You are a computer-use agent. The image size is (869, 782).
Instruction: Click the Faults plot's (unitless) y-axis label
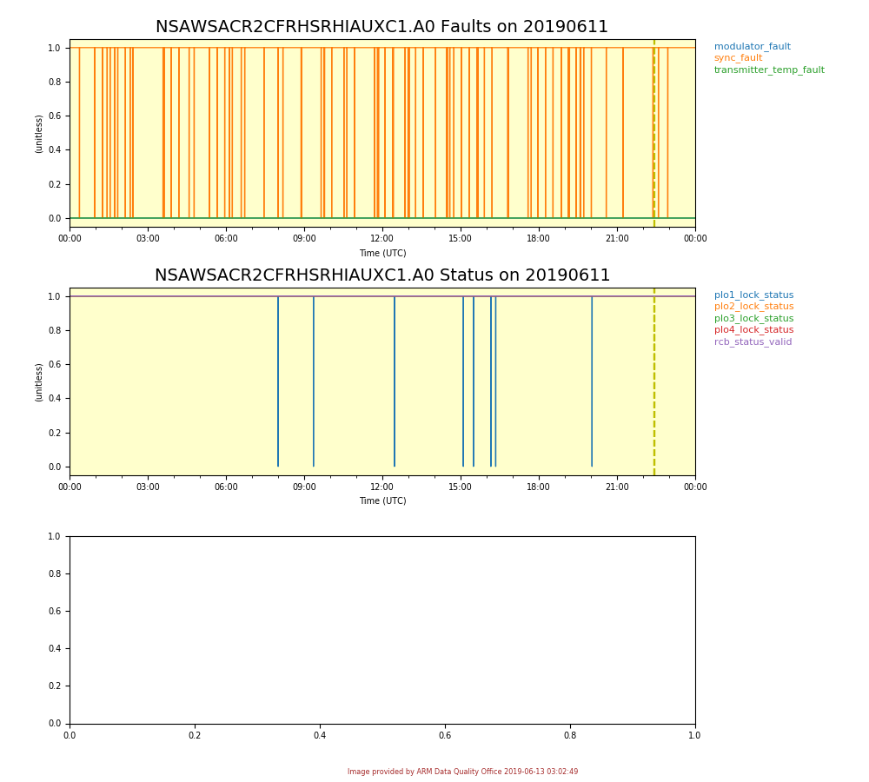(x=38, y=134)
